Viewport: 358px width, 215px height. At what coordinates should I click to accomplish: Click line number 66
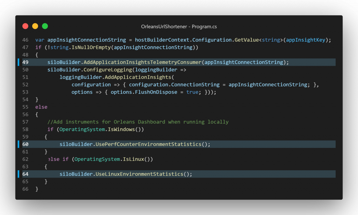tap(25, 189)
